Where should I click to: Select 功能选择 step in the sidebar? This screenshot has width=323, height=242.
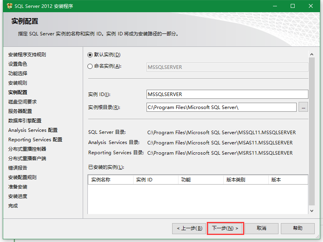pyautogui.click(x=18, y=74)
